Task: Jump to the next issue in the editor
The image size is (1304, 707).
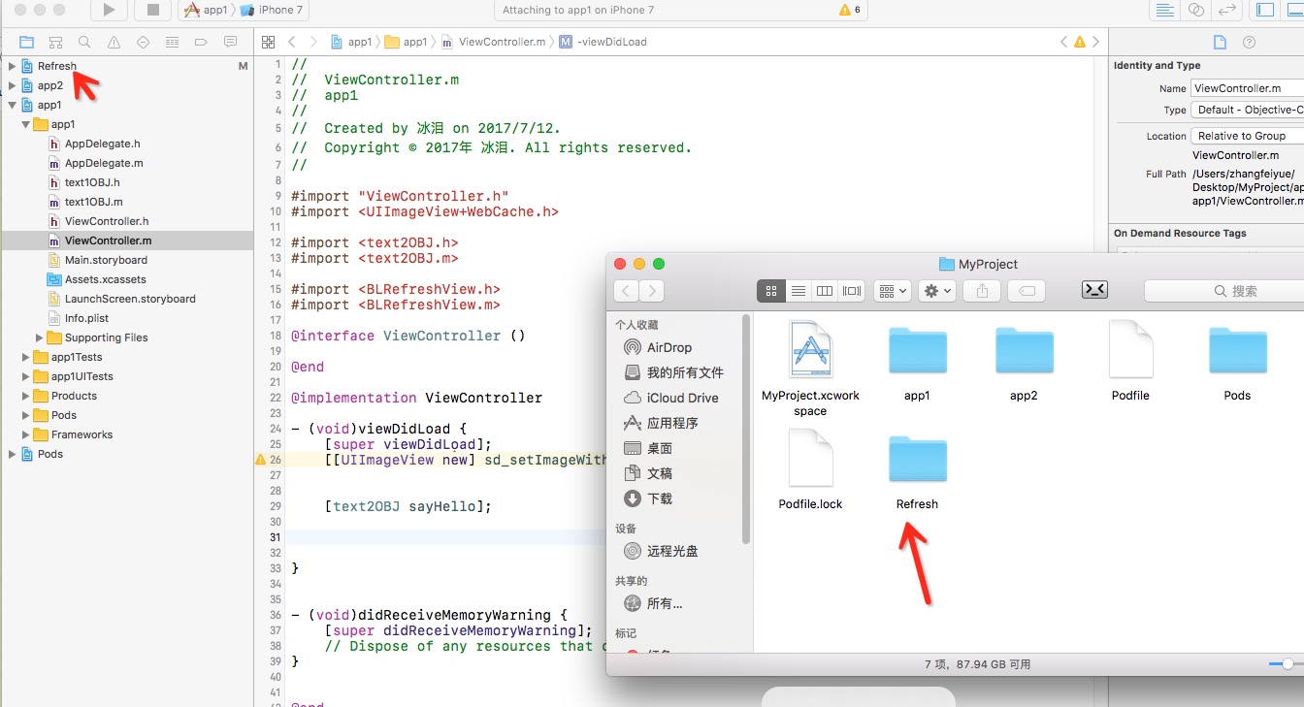Action: pos(1096,42)
